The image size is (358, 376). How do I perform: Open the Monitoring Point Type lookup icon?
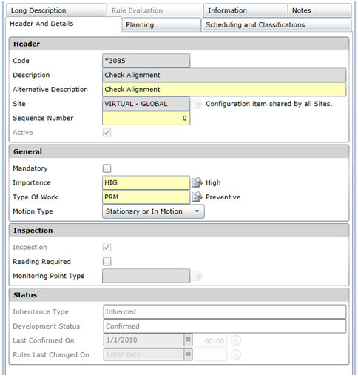[197, 276]
